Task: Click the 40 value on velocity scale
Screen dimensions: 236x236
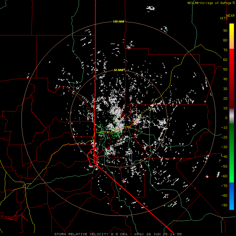Action: tap(225, 79)
